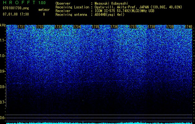Click the 1735 time marker
Viewport: 195px width, 124px height.
point(95,27)
